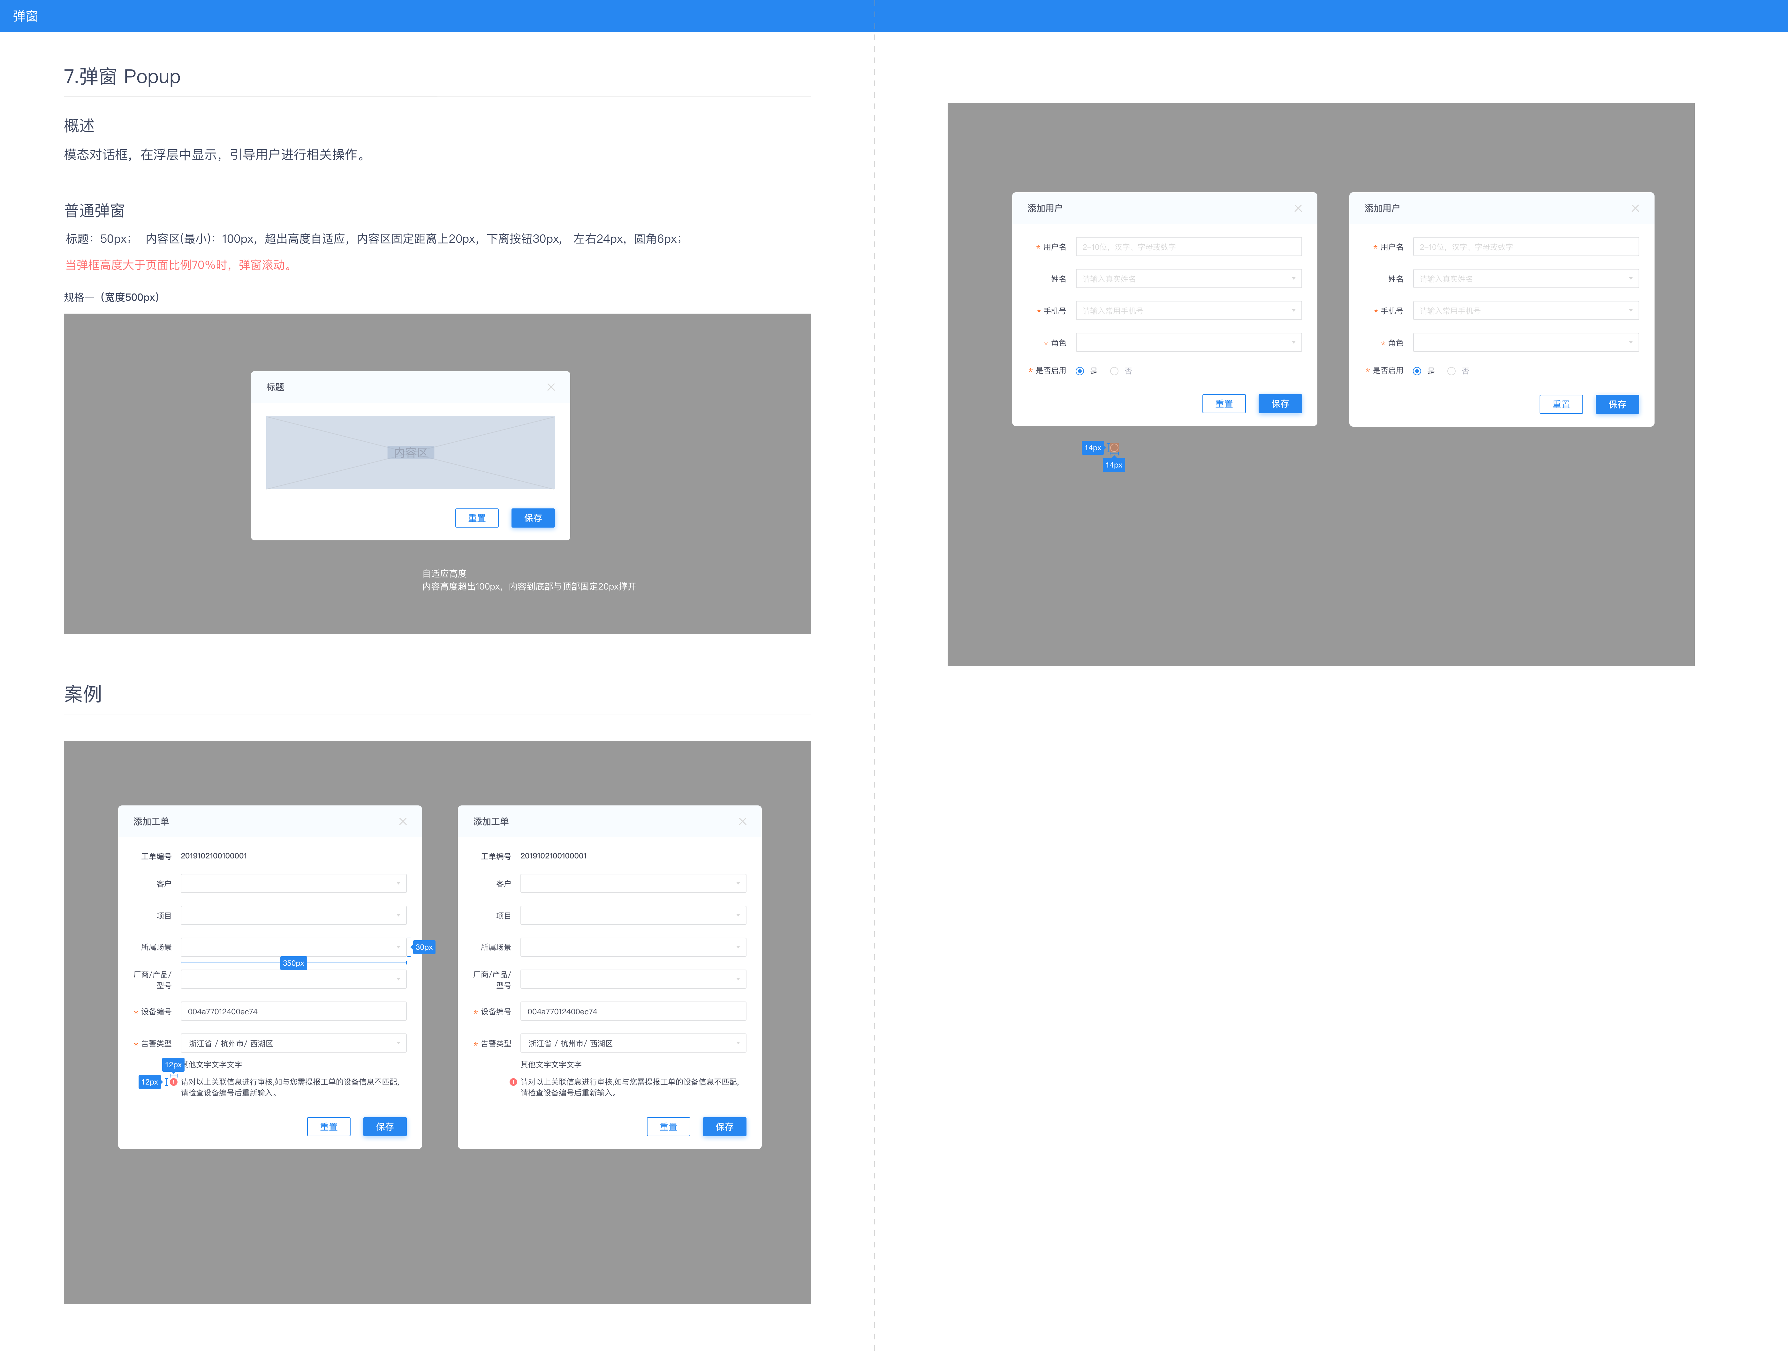This screenshot has height=1356, width=1788.
Task: Focus 用户名 input in left 添加用户 dialog
Action: [1188, 247]
